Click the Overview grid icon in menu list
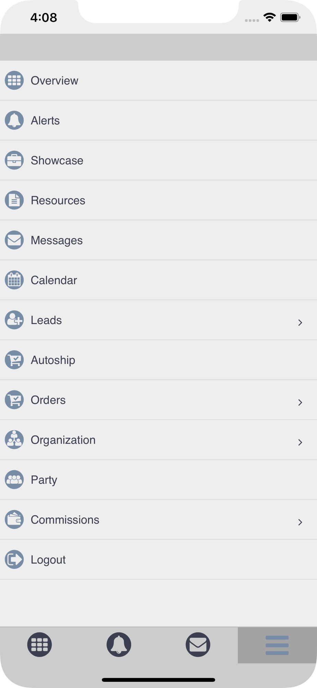 click(14, 80)
